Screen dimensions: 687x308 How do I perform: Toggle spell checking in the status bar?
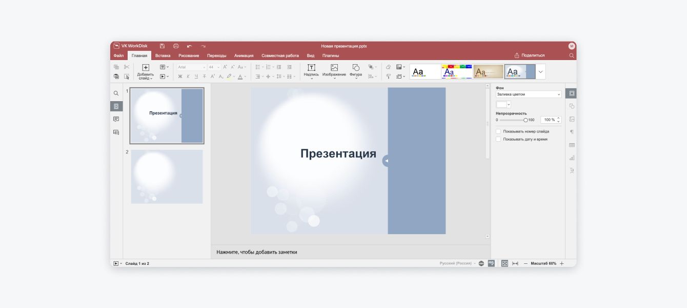coord(491,263)
